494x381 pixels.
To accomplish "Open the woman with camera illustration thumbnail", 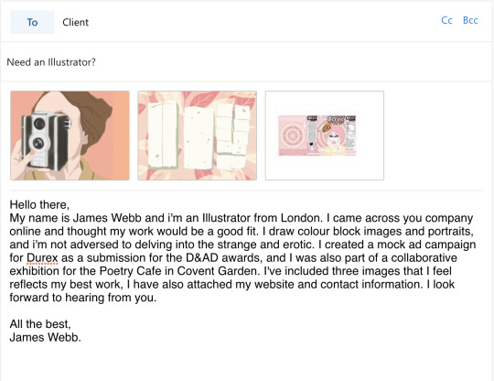I will coord(70,136).
